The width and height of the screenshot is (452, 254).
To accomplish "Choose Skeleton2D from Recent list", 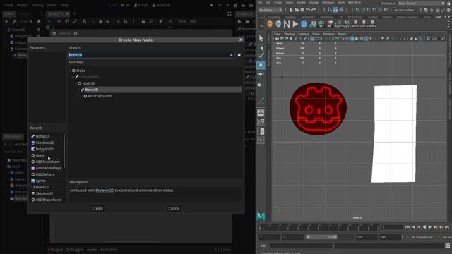I will [44, 143].
